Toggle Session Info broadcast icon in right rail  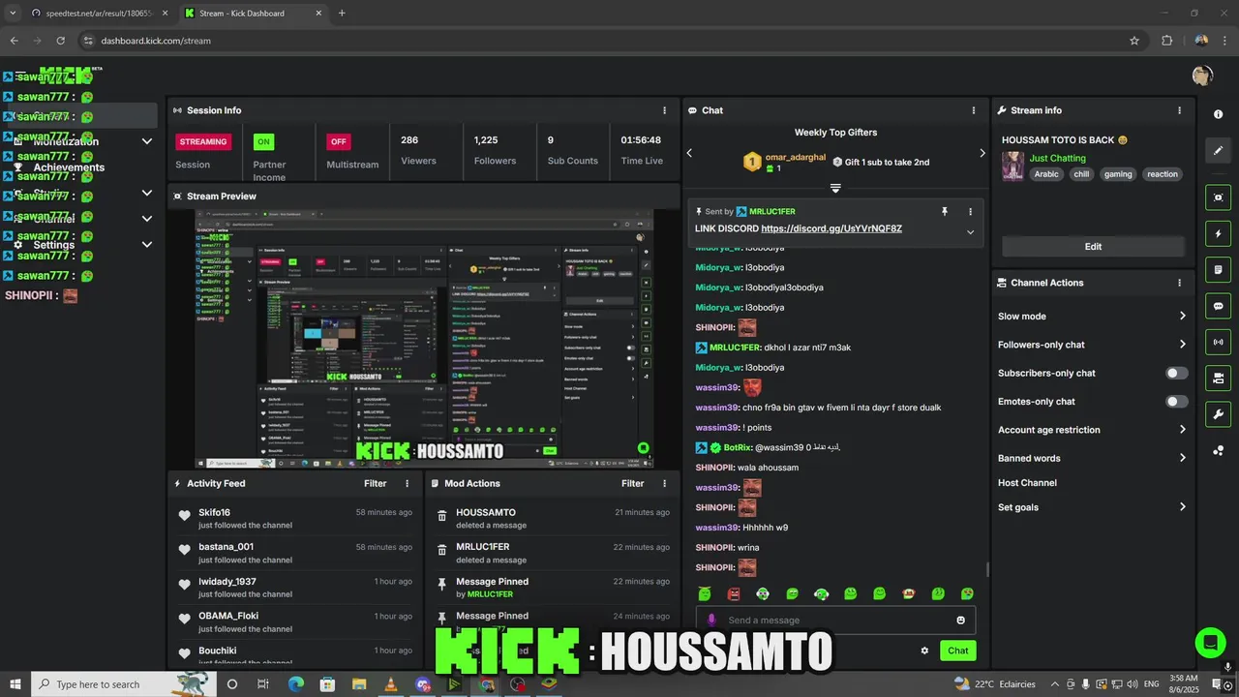(1218, 342)
